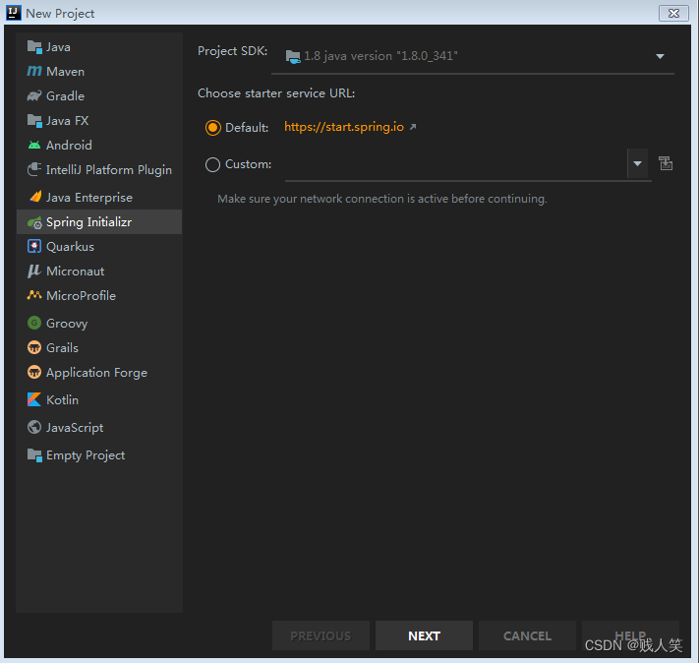Open the Custom URL history dropdown arrow
Image resolution: width=699 pixels, height=663 pixels.
click(637, 163)
